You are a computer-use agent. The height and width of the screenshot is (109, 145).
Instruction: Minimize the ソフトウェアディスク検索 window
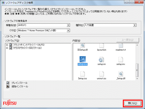(127, 2)
